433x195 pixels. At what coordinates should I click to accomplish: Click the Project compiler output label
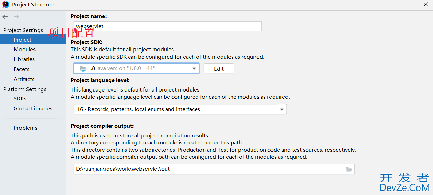coord(102,126)
